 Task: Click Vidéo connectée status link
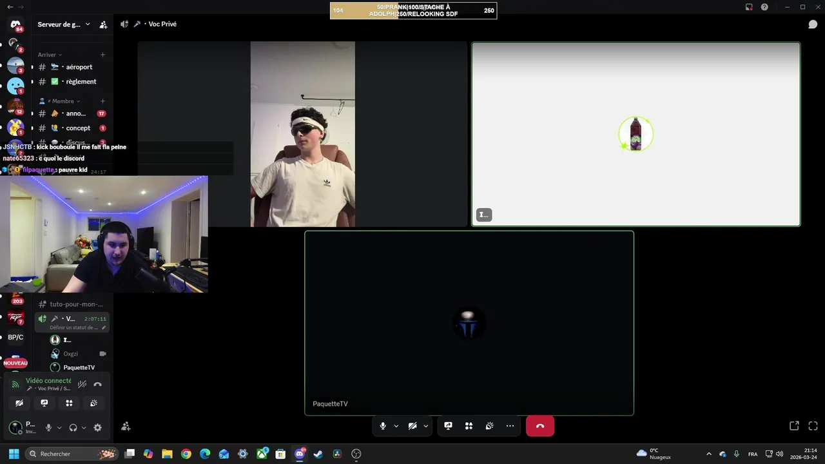48,381
